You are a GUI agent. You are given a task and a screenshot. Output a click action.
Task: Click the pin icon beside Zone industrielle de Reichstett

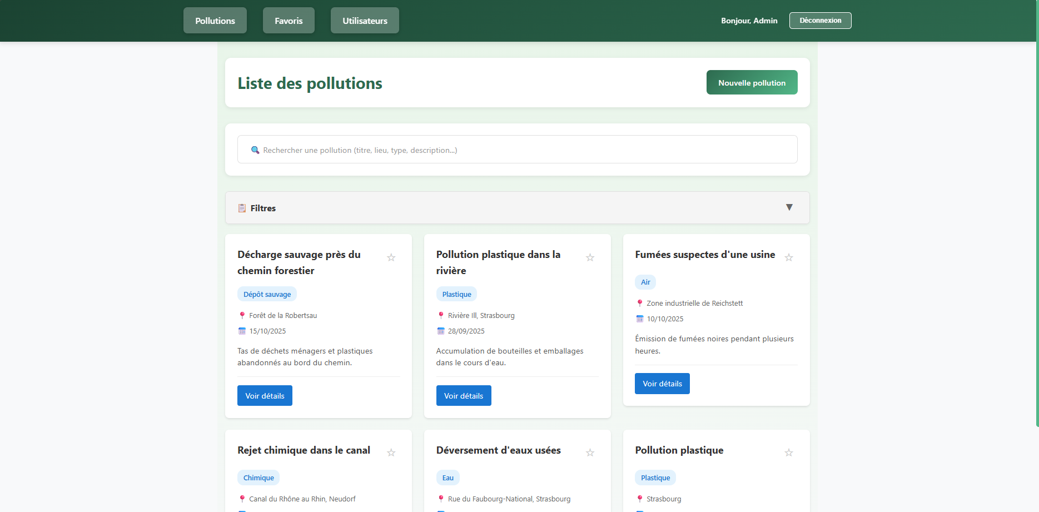(640, 303)
